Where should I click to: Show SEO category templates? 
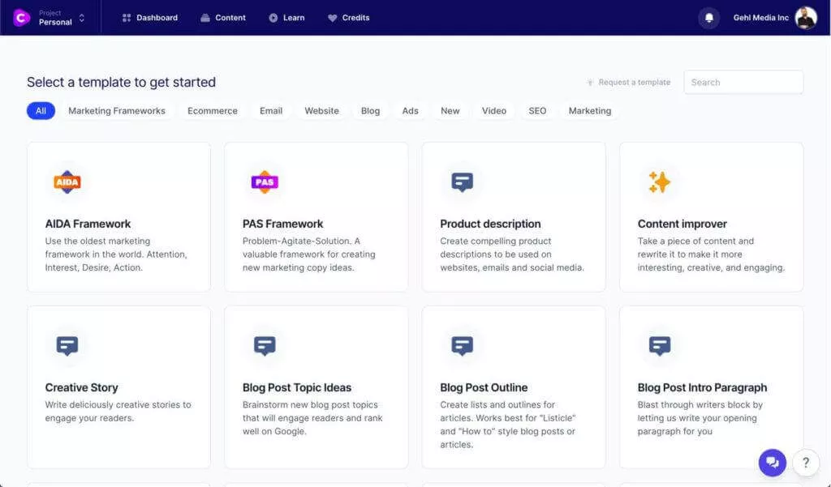[537, 111]
